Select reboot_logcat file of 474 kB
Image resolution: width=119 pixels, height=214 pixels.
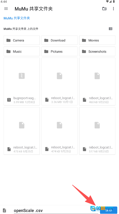59,131
